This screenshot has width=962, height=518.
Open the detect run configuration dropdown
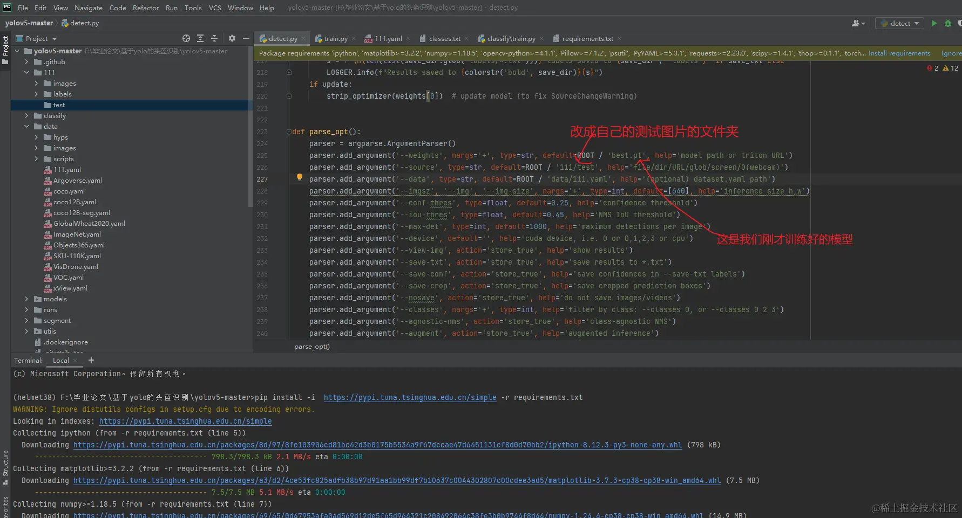tap(899, 23)
